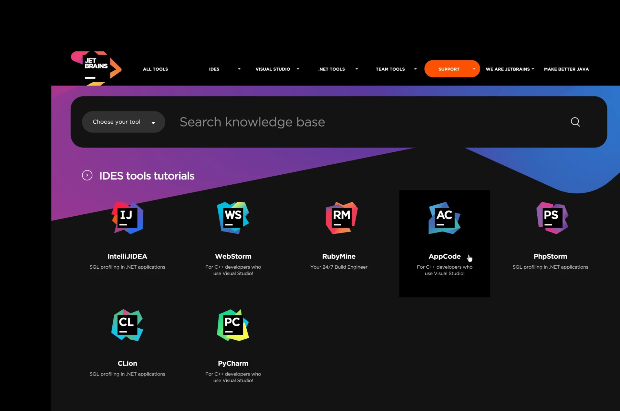Click the RubyMine title

tap(339, 256)
